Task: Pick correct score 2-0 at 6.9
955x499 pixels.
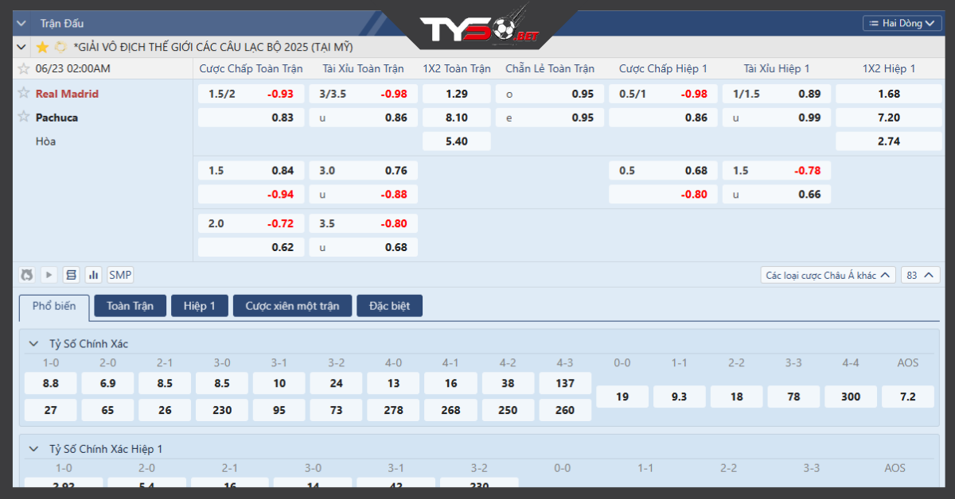Action: [x=108, y=384]
